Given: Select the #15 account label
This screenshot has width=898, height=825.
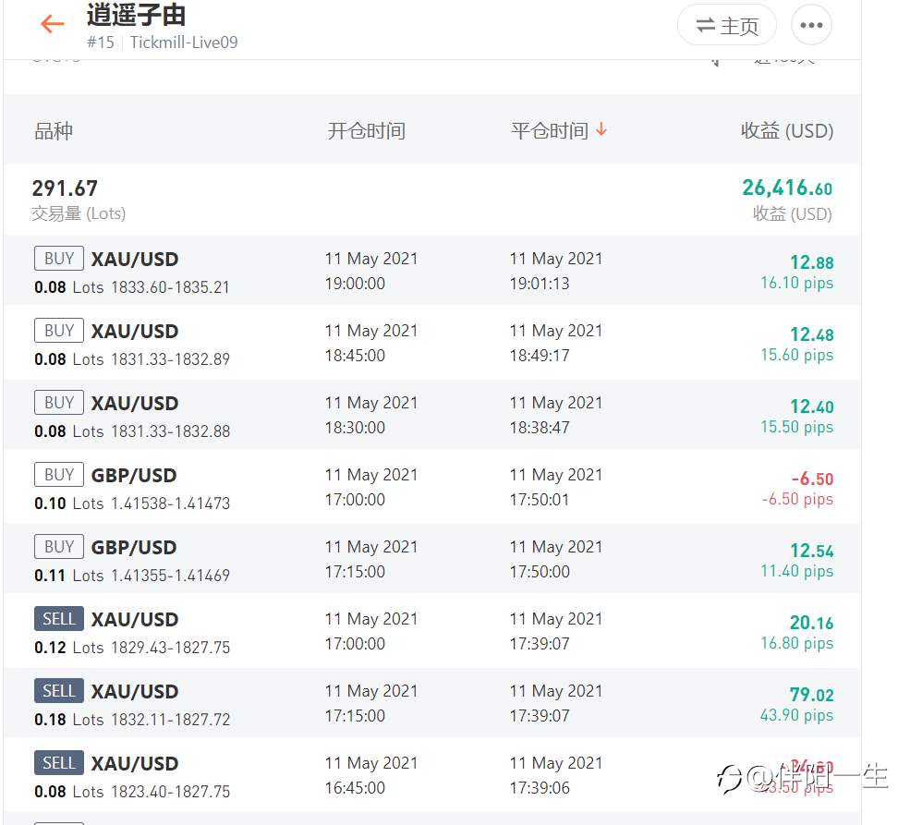Looking at the screenshot, I should (101, 42).
